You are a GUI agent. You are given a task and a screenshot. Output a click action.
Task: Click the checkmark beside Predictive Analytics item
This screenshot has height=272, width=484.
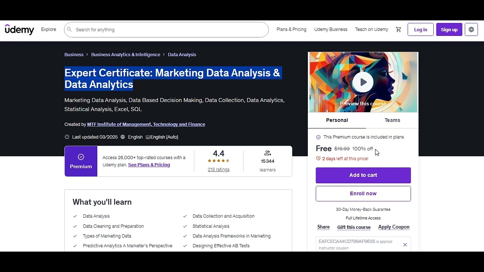click(x=75, y=246)
